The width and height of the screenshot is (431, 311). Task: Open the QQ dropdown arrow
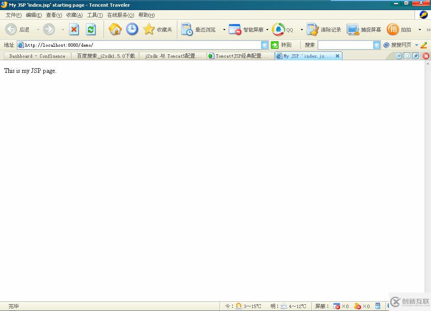pos(302,29)
